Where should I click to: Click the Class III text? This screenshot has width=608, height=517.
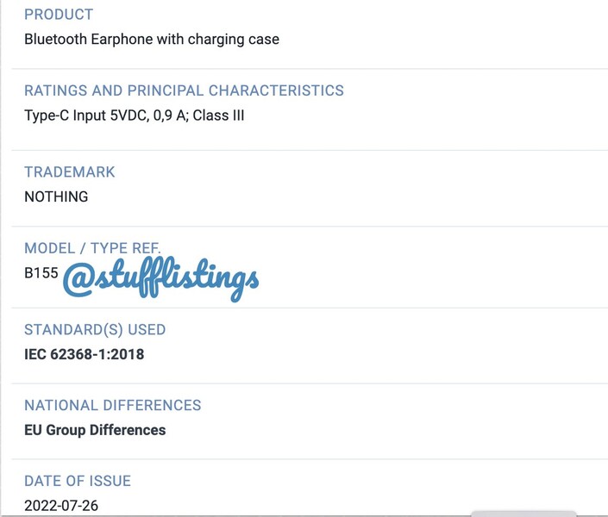click(218, 115)
